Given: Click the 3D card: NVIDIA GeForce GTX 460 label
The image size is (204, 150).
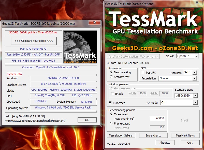Looking at the screenshot, I should point(128,63).
